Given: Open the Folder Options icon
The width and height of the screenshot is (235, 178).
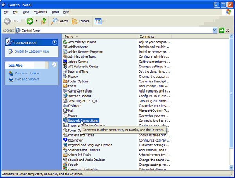Looking at the screenshot, I should click(65, 81).
